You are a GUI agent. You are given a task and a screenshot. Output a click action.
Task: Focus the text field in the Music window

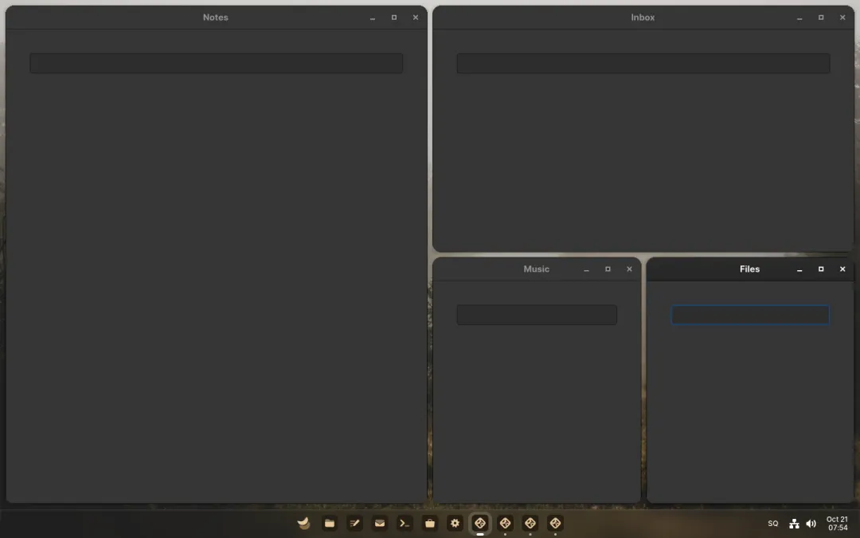tap(537, 315)
